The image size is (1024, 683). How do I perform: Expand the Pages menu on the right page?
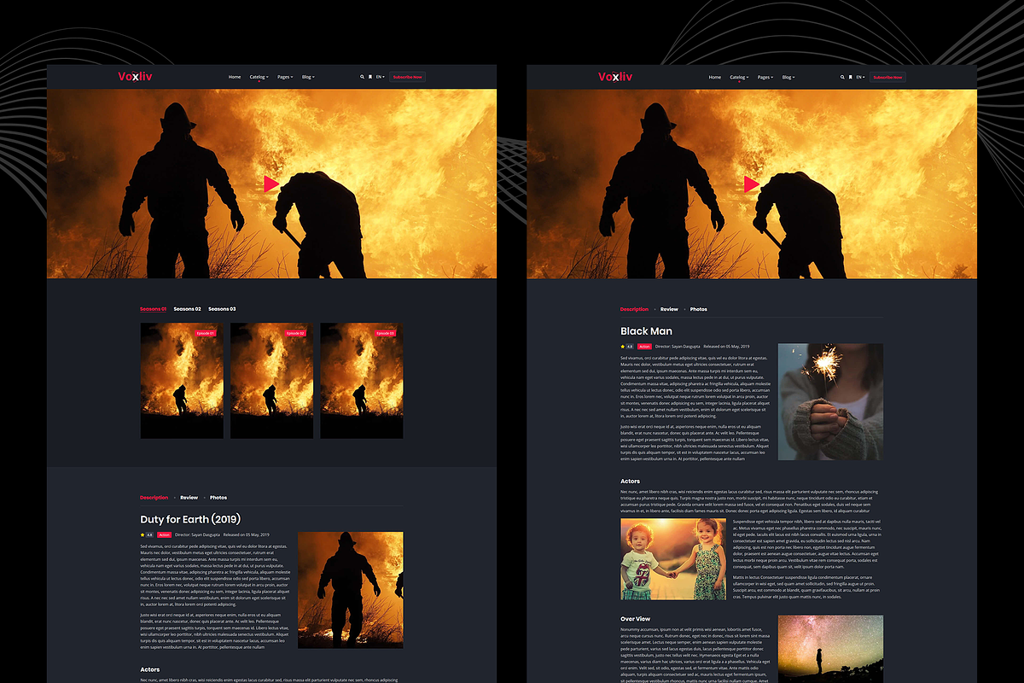tap(765, 77)
